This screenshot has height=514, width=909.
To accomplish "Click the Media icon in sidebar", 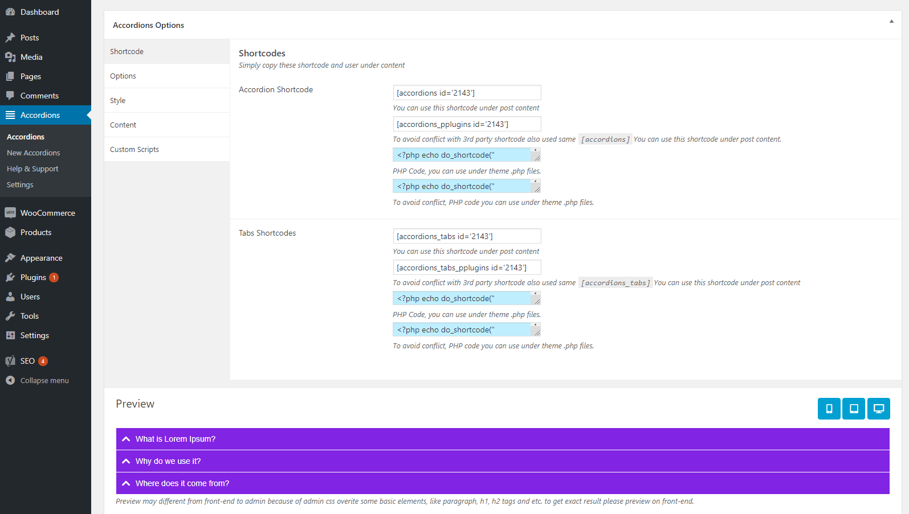I will click(10, 57).
